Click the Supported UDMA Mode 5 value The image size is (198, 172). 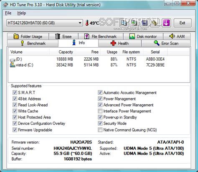154,148
